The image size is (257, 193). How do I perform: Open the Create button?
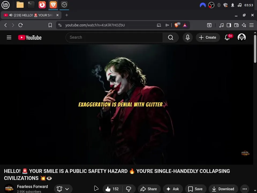coord(208,38)
